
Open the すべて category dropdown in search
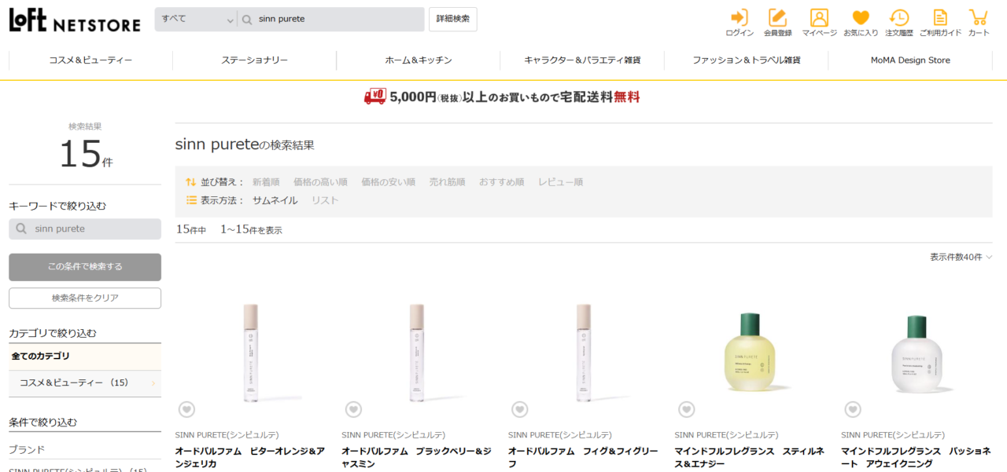tap(197, 19)
